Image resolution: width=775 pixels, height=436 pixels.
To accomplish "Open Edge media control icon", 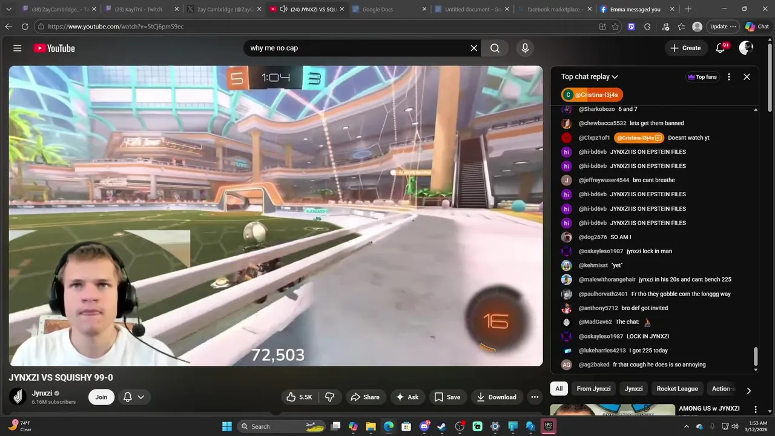I will (665, 27).
